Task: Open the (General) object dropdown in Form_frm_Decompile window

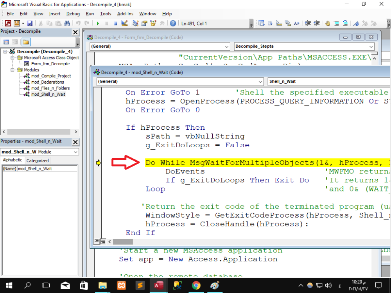Action: pos(226,46)
